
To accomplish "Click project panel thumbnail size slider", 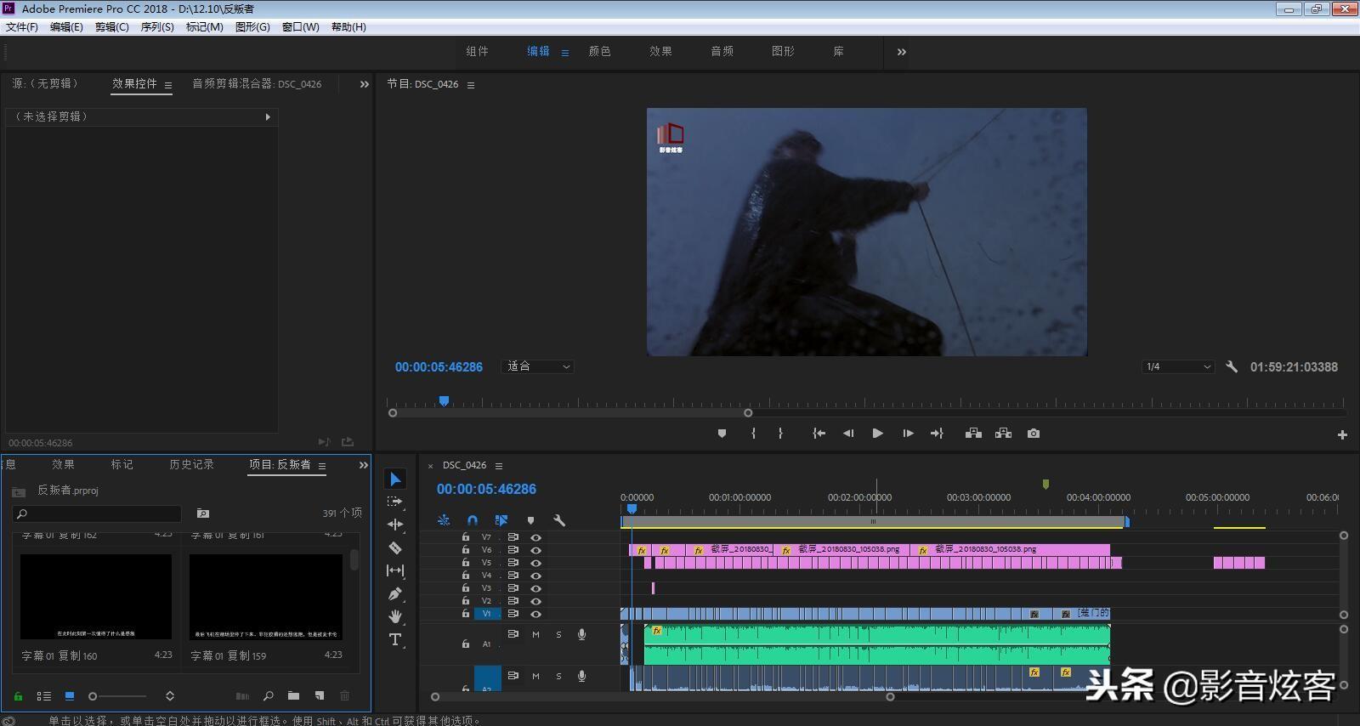I will click(x=118, y=696).
